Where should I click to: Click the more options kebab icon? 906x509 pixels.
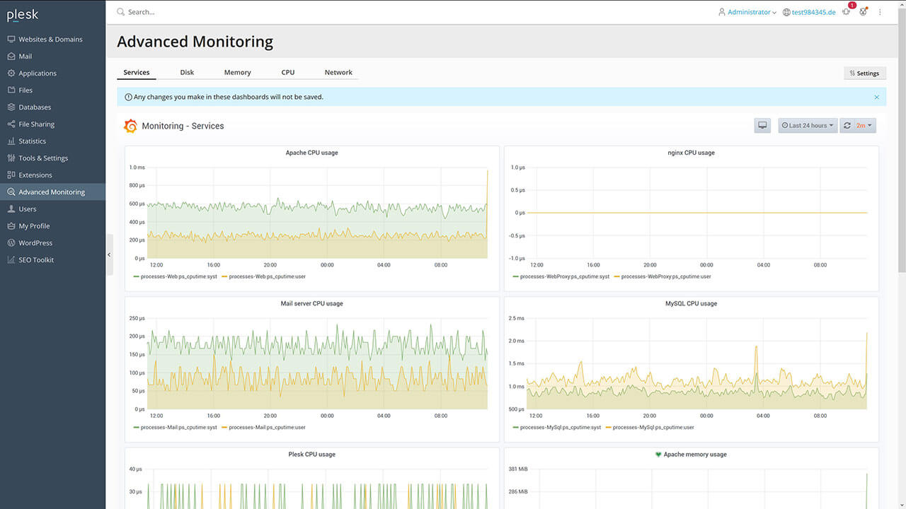click(x=881, y=12)
